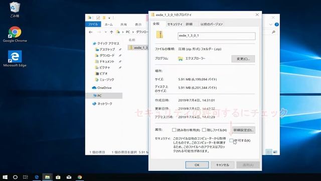This screenshot has width=321, height=181.
Task: Open recent locations dropdown in Explorer
Action: pyautogui.click(x=106, y=32)
